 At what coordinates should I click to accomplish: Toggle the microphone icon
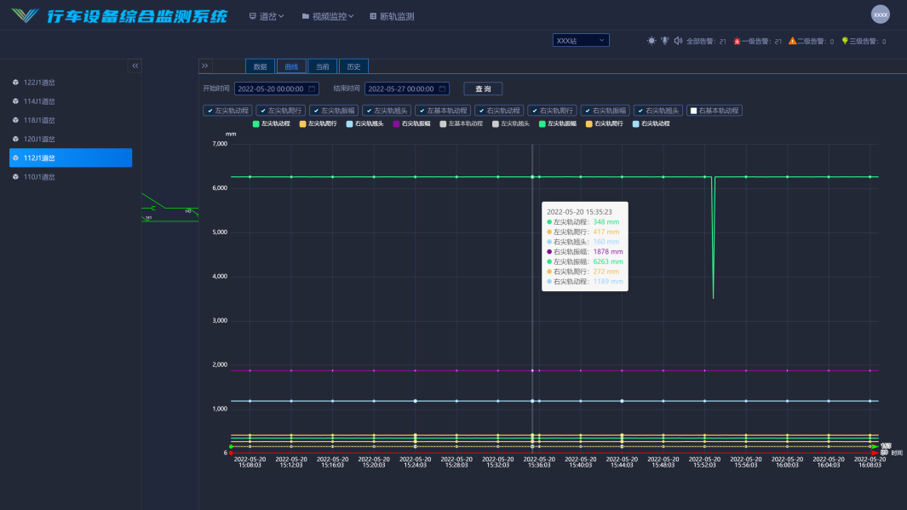point(664,41)
